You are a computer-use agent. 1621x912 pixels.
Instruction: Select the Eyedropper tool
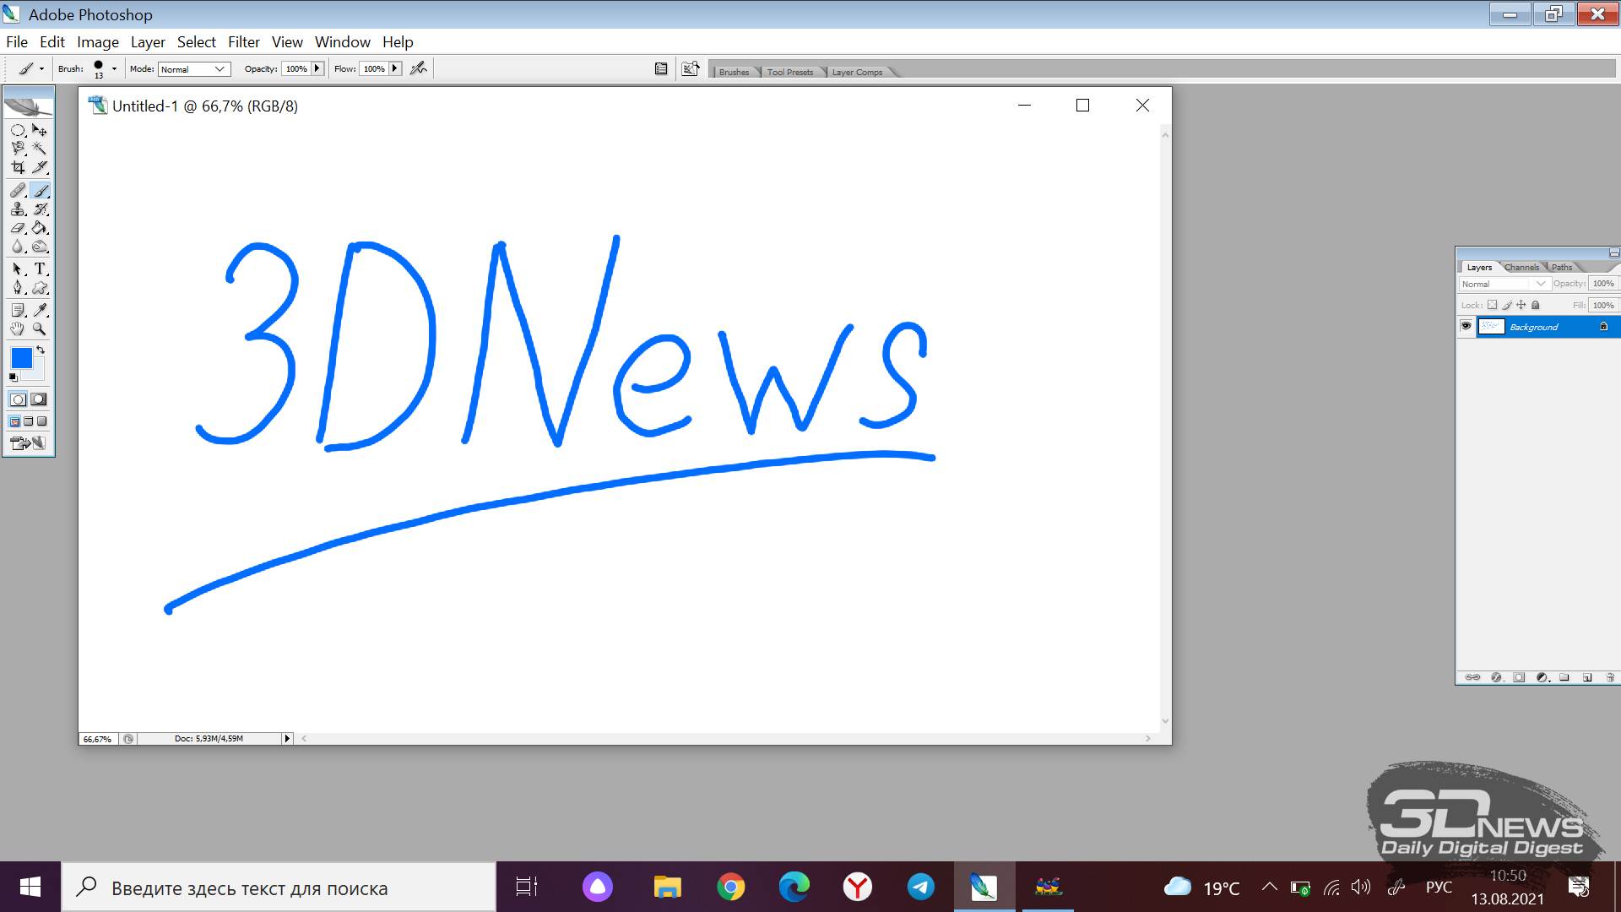(40, 310)
